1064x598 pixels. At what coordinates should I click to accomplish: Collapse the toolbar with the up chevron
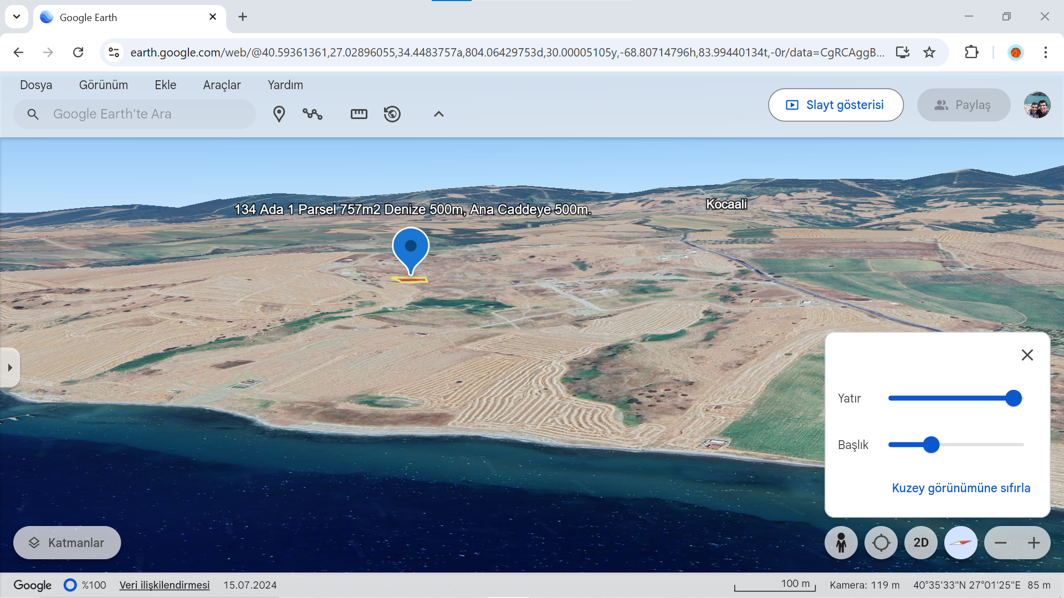click(x=438, y=114)
